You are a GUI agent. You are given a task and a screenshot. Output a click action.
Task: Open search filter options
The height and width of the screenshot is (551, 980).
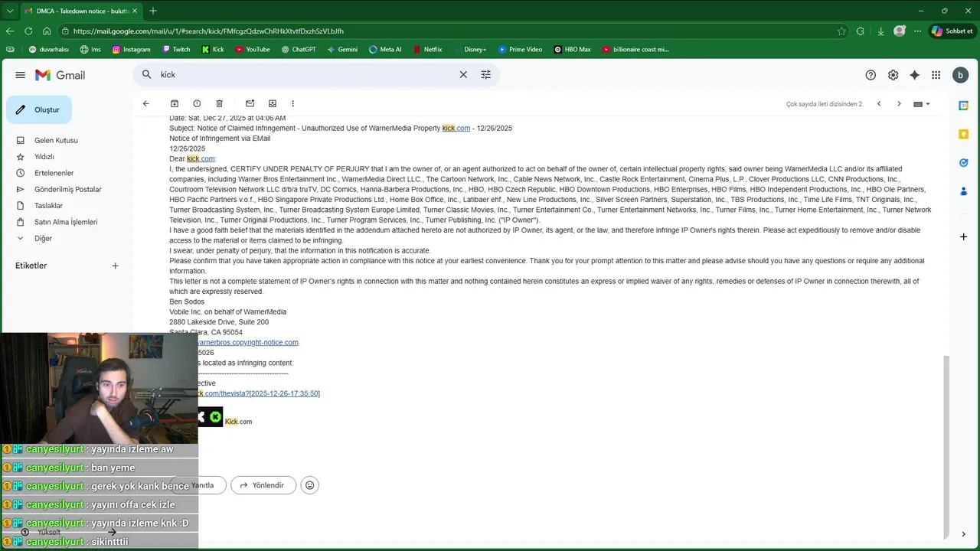point(485,74)
